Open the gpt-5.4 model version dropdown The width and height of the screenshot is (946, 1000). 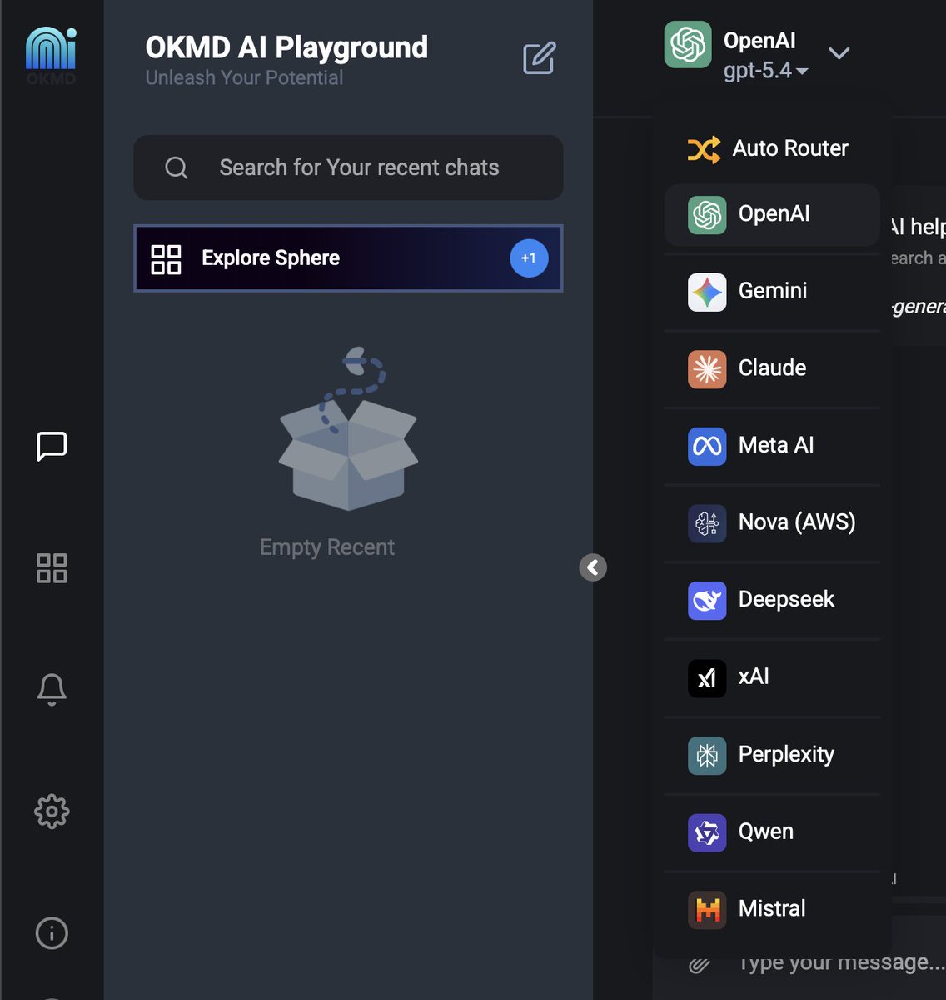[766, 71]
